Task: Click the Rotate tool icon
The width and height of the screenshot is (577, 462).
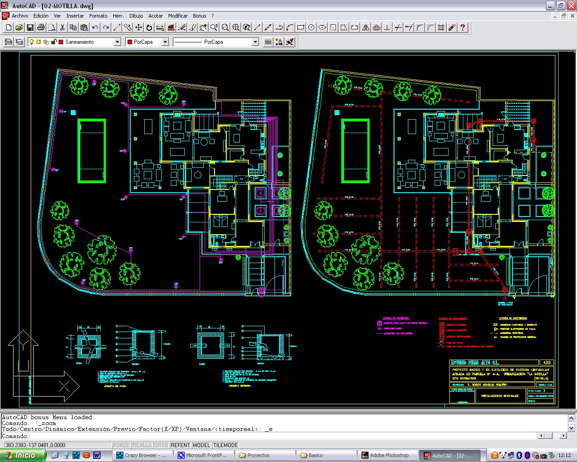Action: pos(149,28)
